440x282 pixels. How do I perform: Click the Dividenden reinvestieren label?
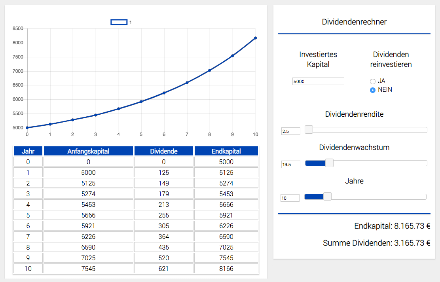[x=391, y=59]
